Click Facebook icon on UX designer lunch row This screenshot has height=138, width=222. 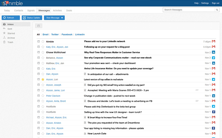pyautogui.click(x=213, y=112)
